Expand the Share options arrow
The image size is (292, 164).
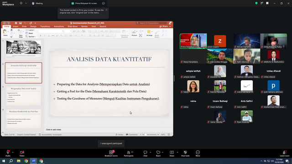click(x=177, y=152)
